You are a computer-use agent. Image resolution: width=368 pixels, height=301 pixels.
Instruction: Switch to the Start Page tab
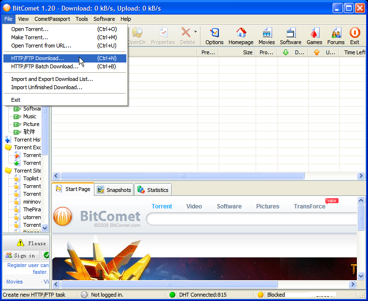(x=73, y=189)
